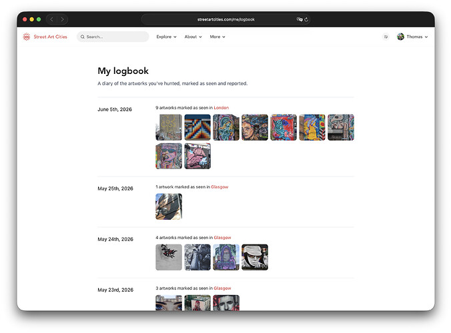Open the geometric zigzag mural thumbnail
451x333 pixels.
[x=197, y=127]
